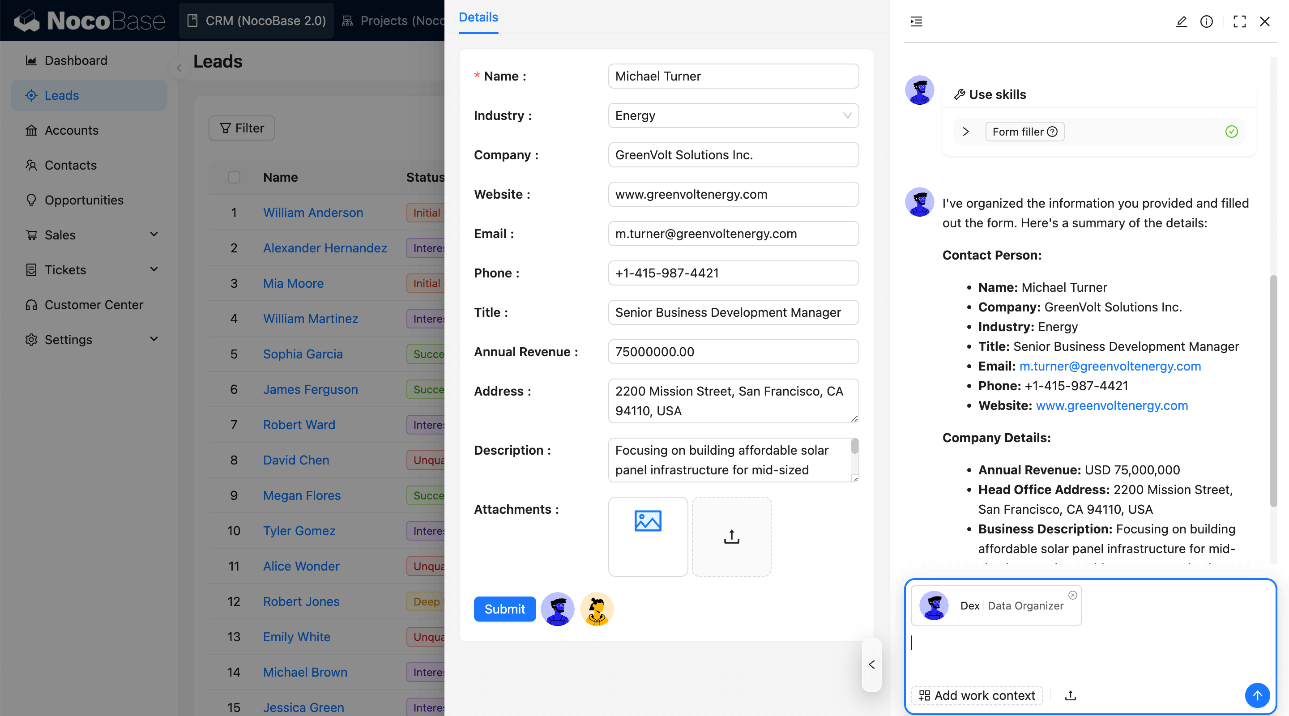1289x716 pixels.
Task: Check the select-all checkbox in table header
Action: pos(234,177)
